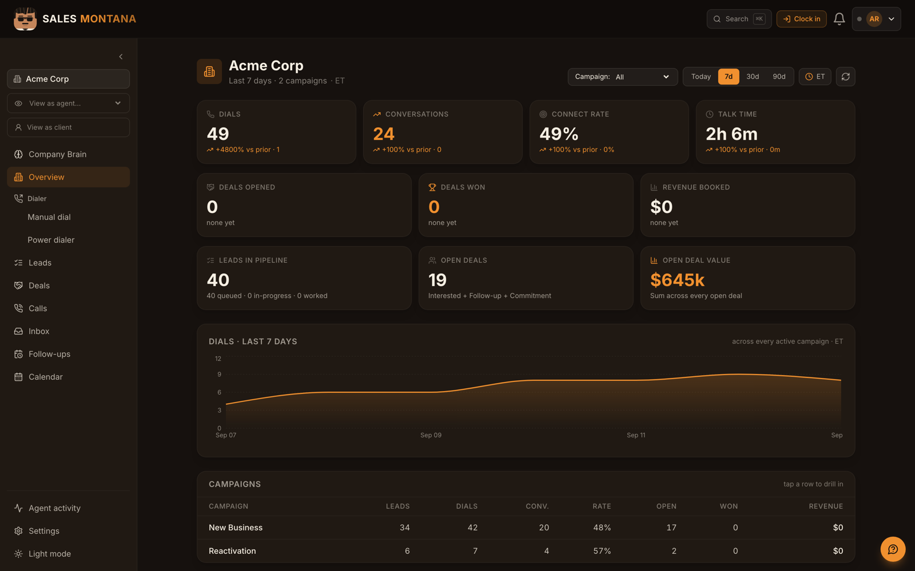
Task: Select the Today time range
Action: click(x=701, y=77)
